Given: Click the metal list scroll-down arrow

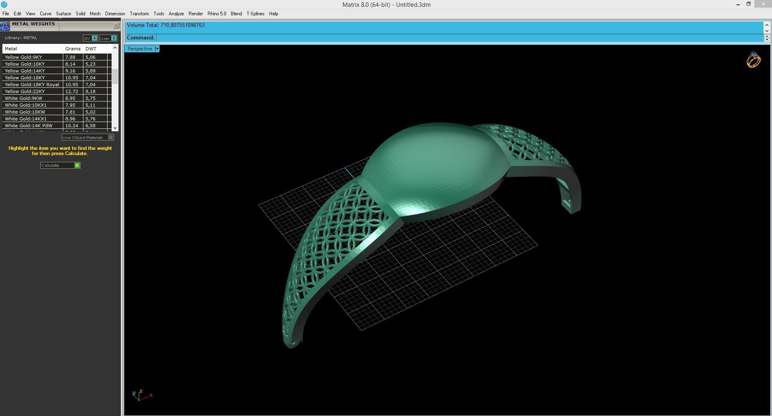Looking at the screenshot, I should click(x=115, y=128).
